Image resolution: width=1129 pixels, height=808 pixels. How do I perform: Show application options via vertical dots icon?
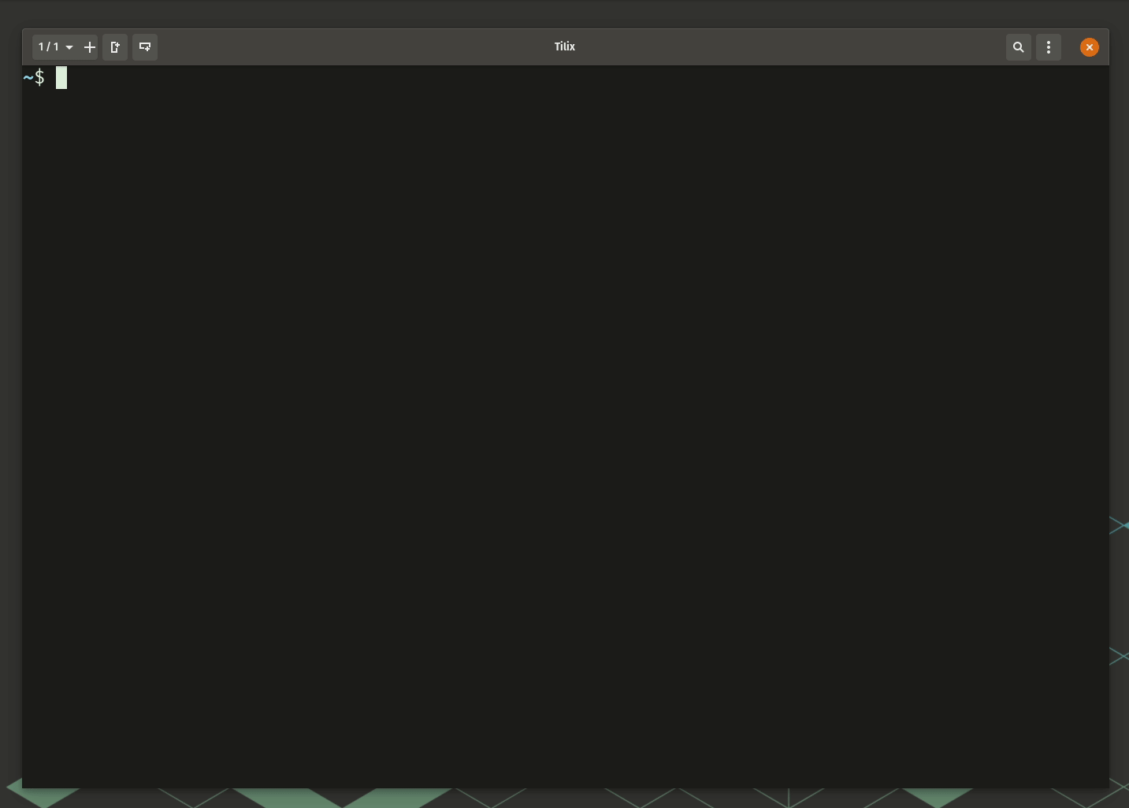[1049, 47]
